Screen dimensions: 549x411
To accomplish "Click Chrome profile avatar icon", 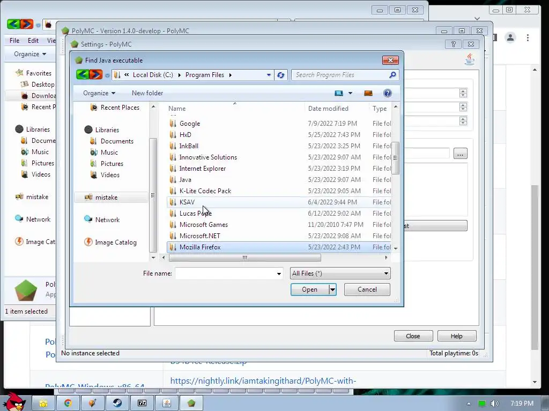I will click(510, 37).
